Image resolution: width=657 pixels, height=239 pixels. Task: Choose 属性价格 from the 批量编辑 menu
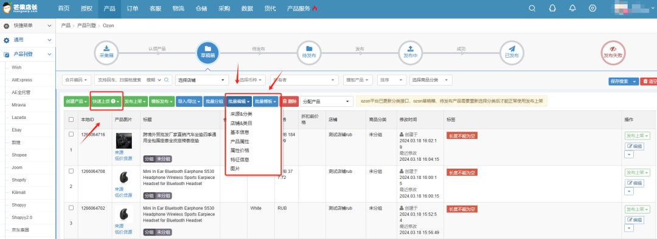pos(240,150)
